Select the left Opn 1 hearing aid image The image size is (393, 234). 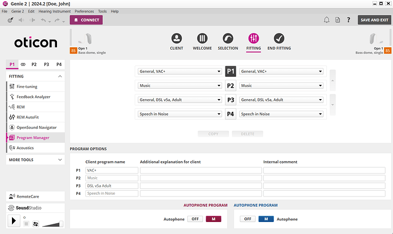(85, 39)
